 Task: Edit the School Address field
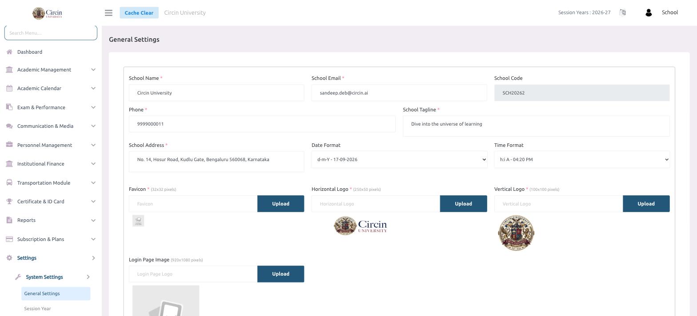tap(216, 162)
